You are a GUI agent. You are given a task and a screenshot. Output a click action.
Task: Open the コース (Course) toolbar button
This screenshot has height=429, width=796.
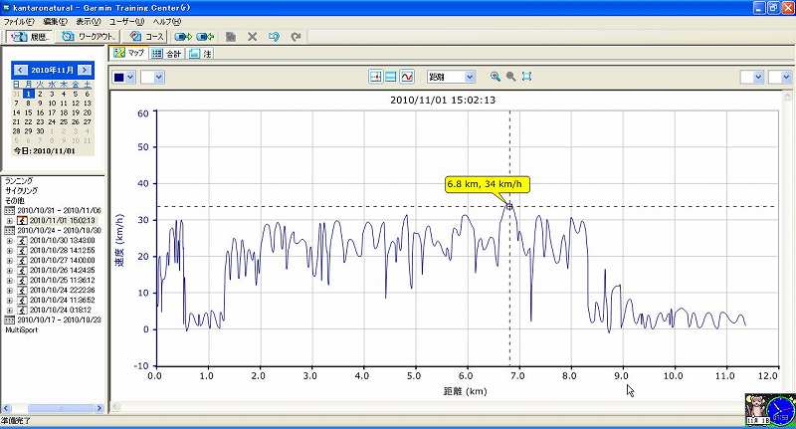coord(146,37)
